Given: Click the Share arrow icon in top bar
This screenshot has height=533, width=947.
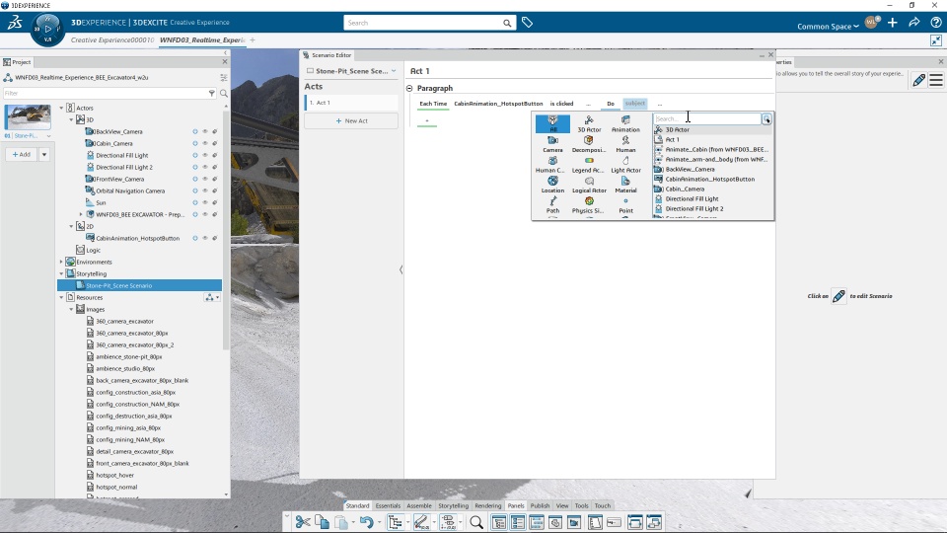Looking at the screenshot, I should pos(914,23).
